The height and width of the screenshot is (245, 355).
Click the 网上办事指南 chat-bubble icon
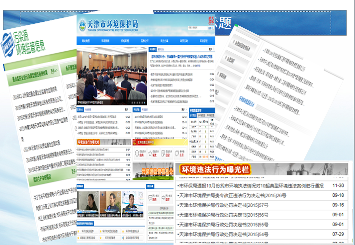[151, 198]
